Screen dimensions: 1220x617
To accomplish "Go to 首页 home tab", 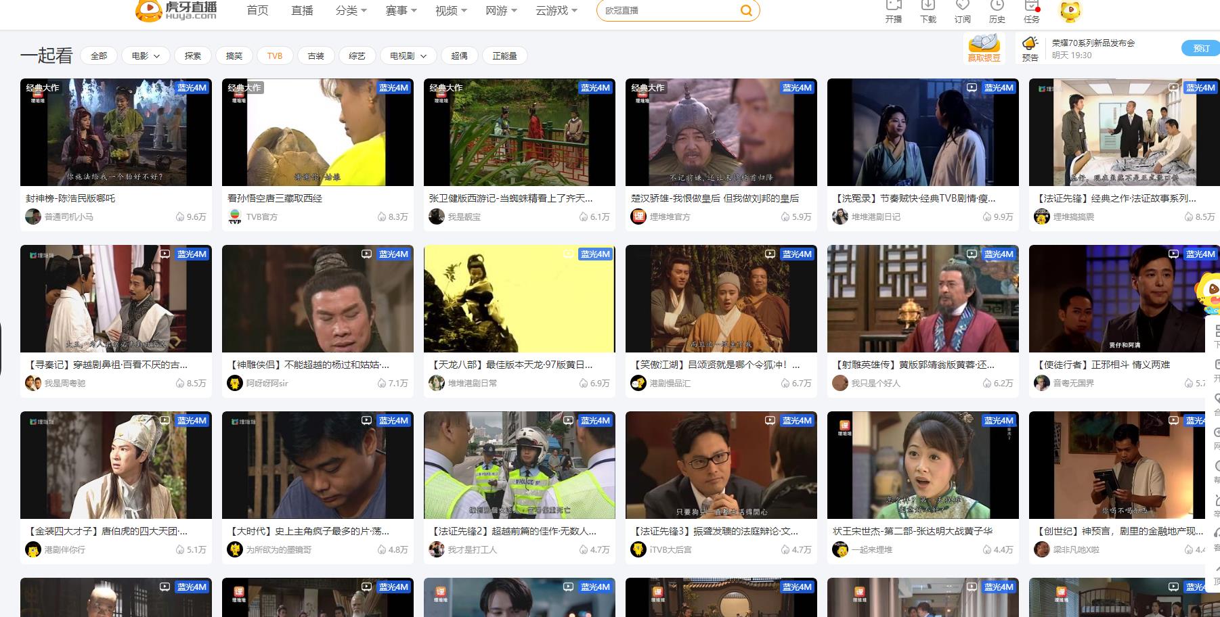I will pyautogui.click(x=257, y=10).
